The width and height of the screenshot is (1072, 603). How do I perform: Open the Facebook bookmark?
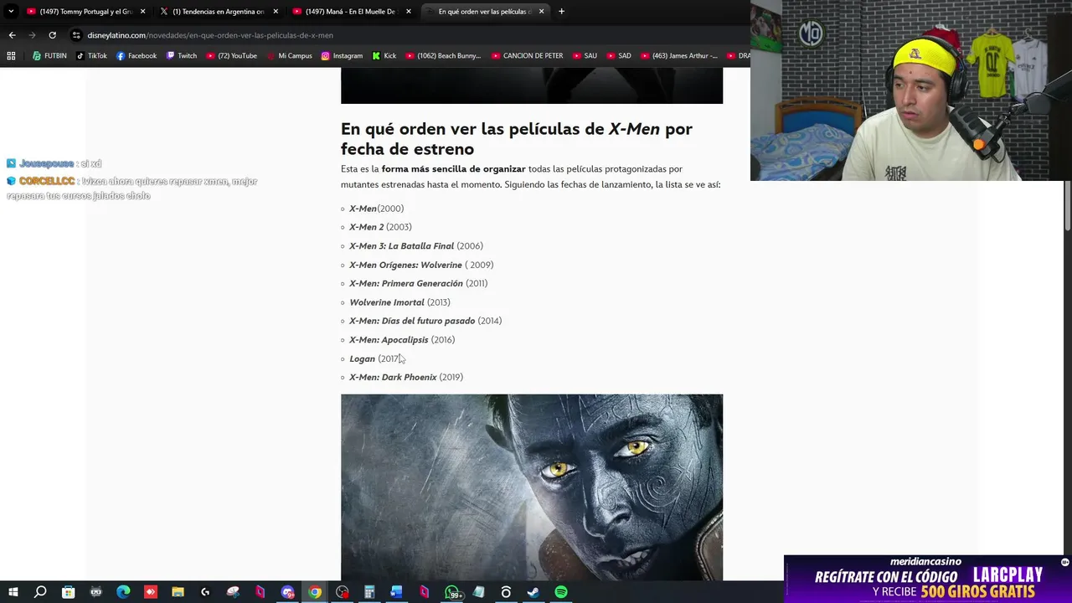tap(137, 56)
